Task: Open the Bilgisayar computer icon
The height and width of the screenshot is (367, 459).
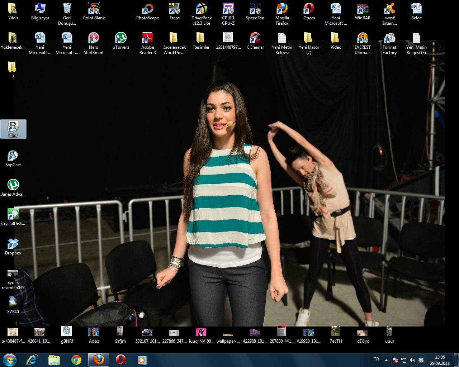Action: tap(40, 11)
